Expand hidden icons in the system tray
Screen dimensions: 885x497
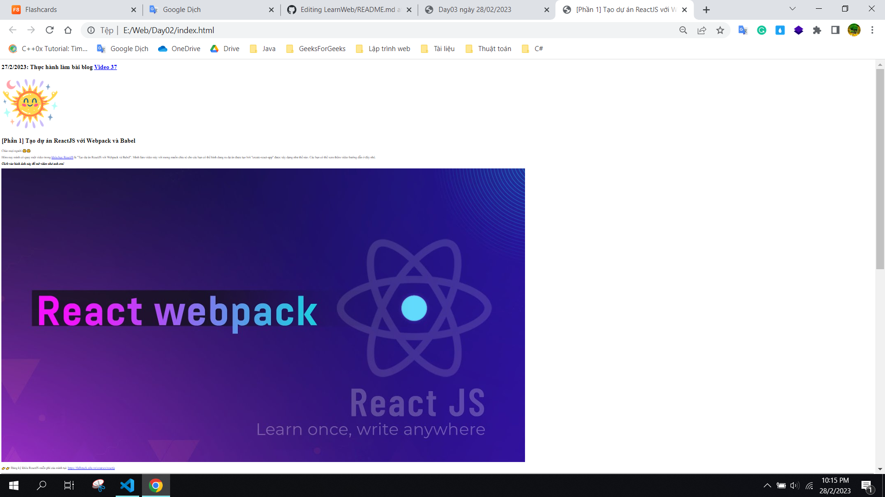coord(767,485)
